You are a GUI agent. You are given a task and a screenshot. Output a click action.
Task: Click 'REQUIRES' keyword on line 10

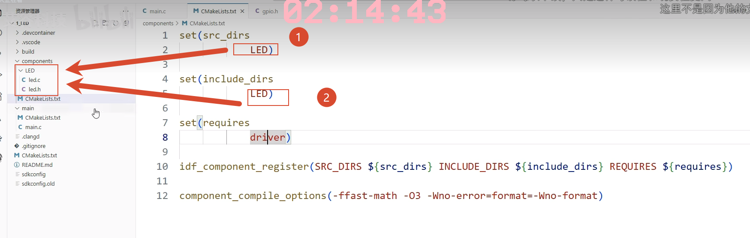(633, 166)
